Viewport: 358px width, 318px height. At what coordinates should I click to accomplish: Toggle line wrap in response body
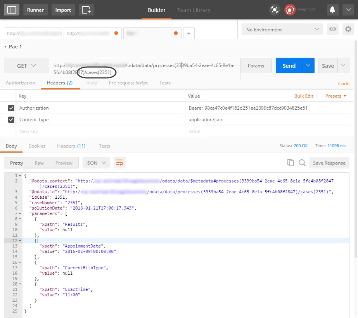coord(119,163)
